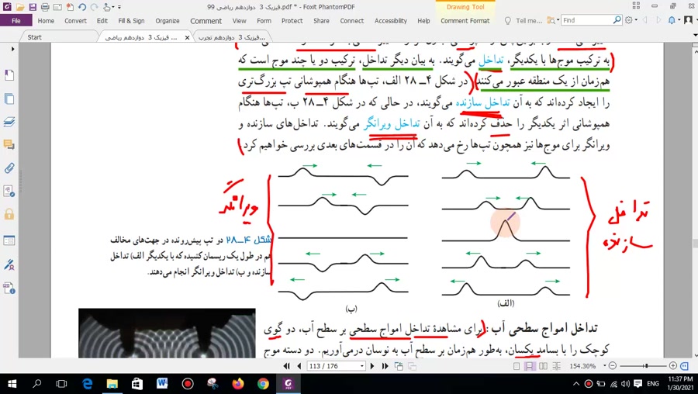The width and height of the screenshot is (698, 394).
Task: Close the current document tab with X
Action: click(188, 38)
